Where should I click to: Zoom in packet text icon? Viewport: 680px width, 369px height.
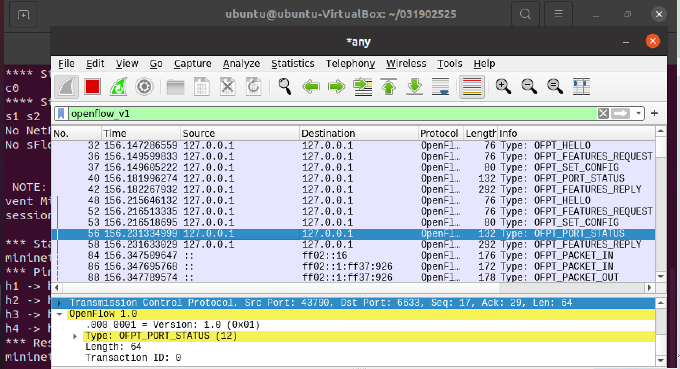click(x=504, y=87)
